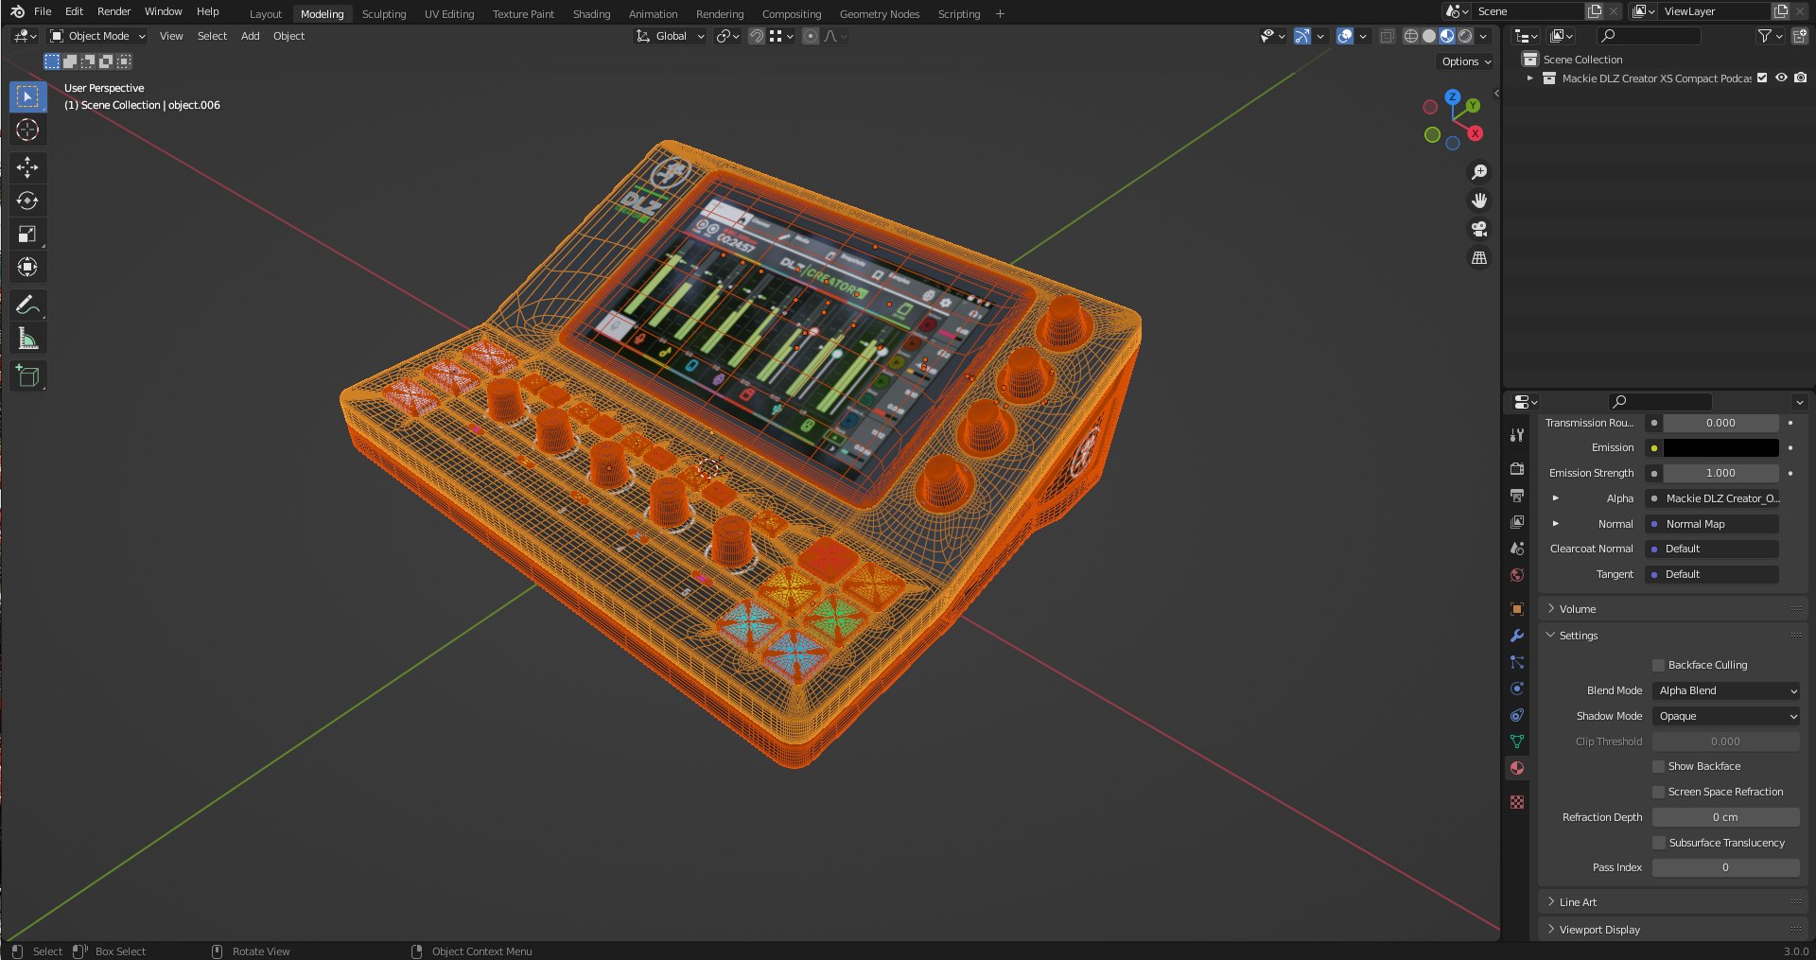The width and height of the screenshot is (1816, 960).
Task: Choose the Move tool
Action: 27,167
